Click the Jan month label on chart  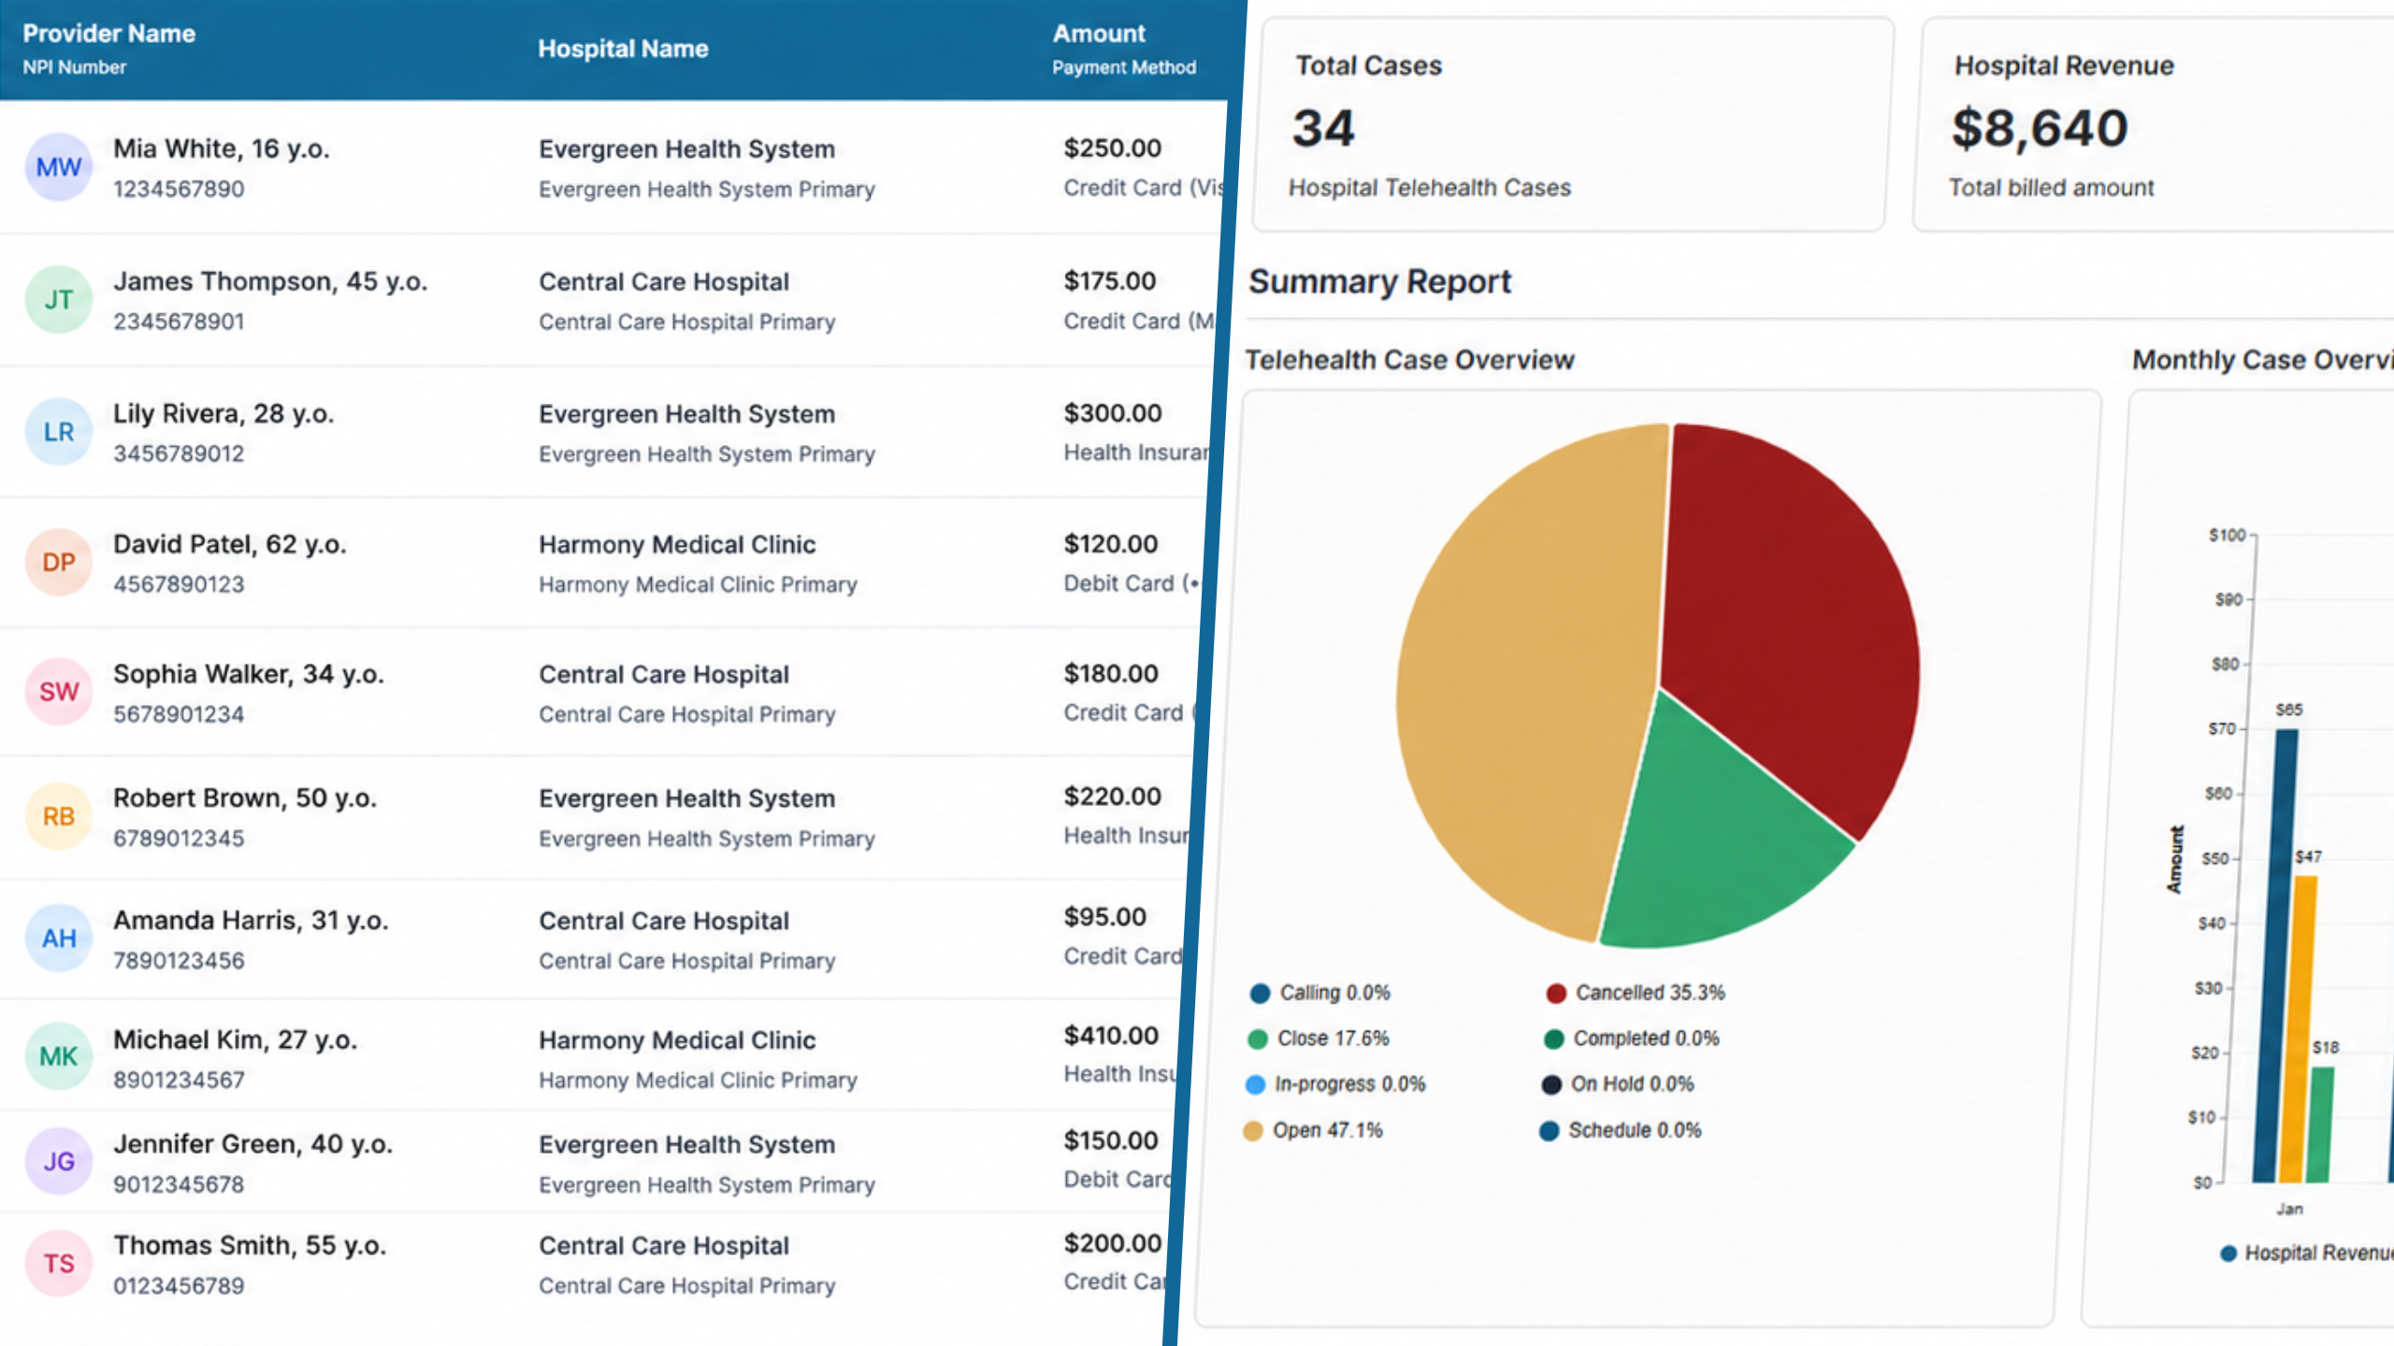click(x=2289, y=1209)
